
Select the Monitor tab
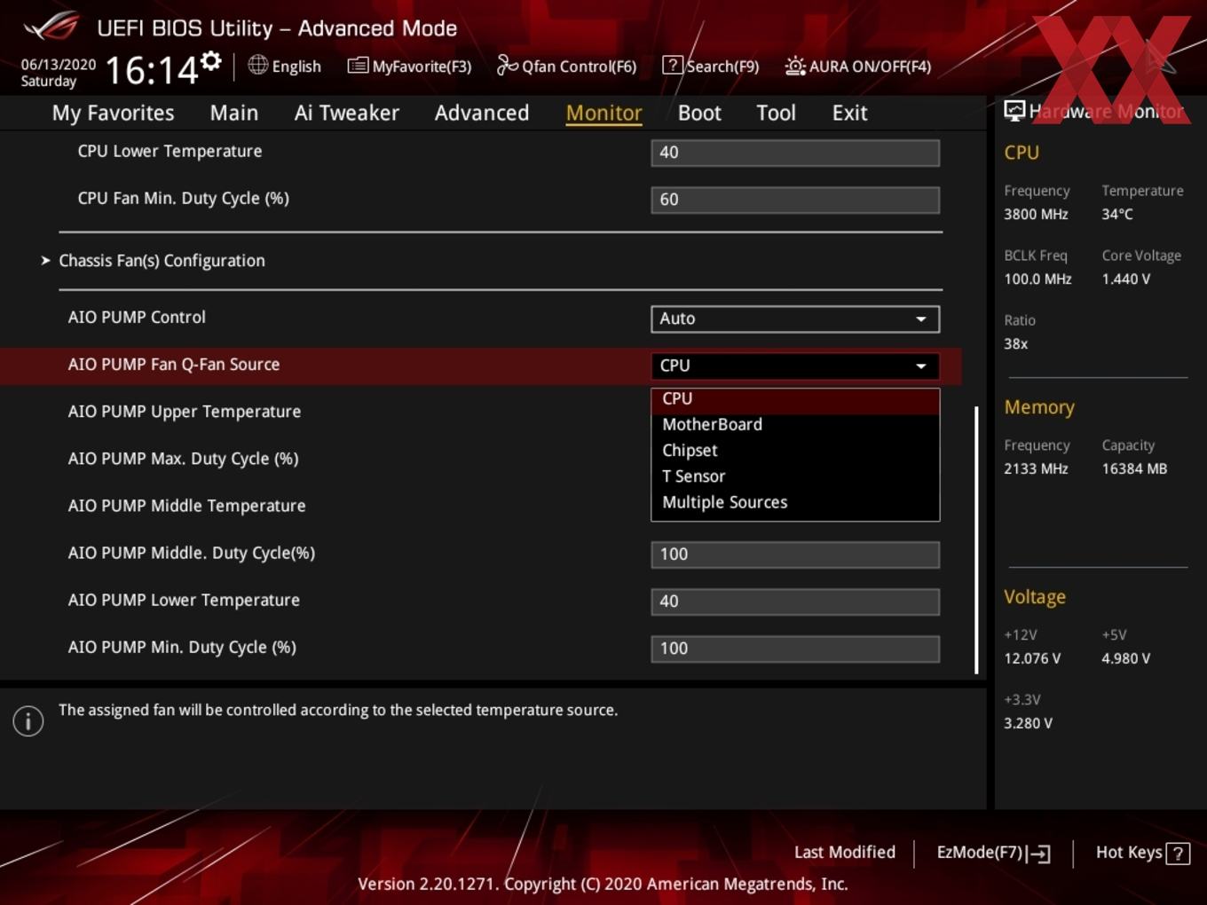tap(603, 113)
